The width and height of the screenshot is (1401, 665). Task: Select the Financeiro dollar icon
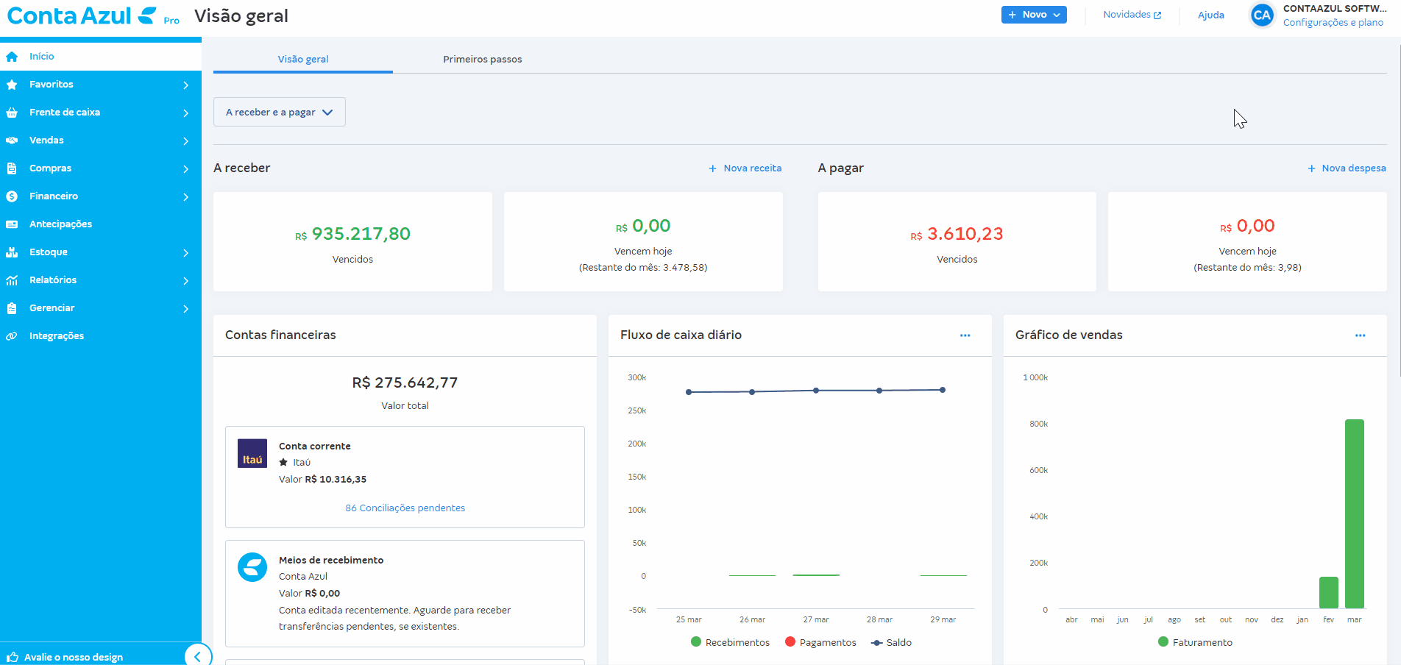13,196
